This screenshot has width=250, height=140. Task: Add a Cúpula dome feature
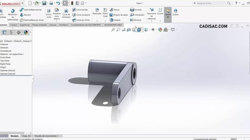click(x=175, y=12)
